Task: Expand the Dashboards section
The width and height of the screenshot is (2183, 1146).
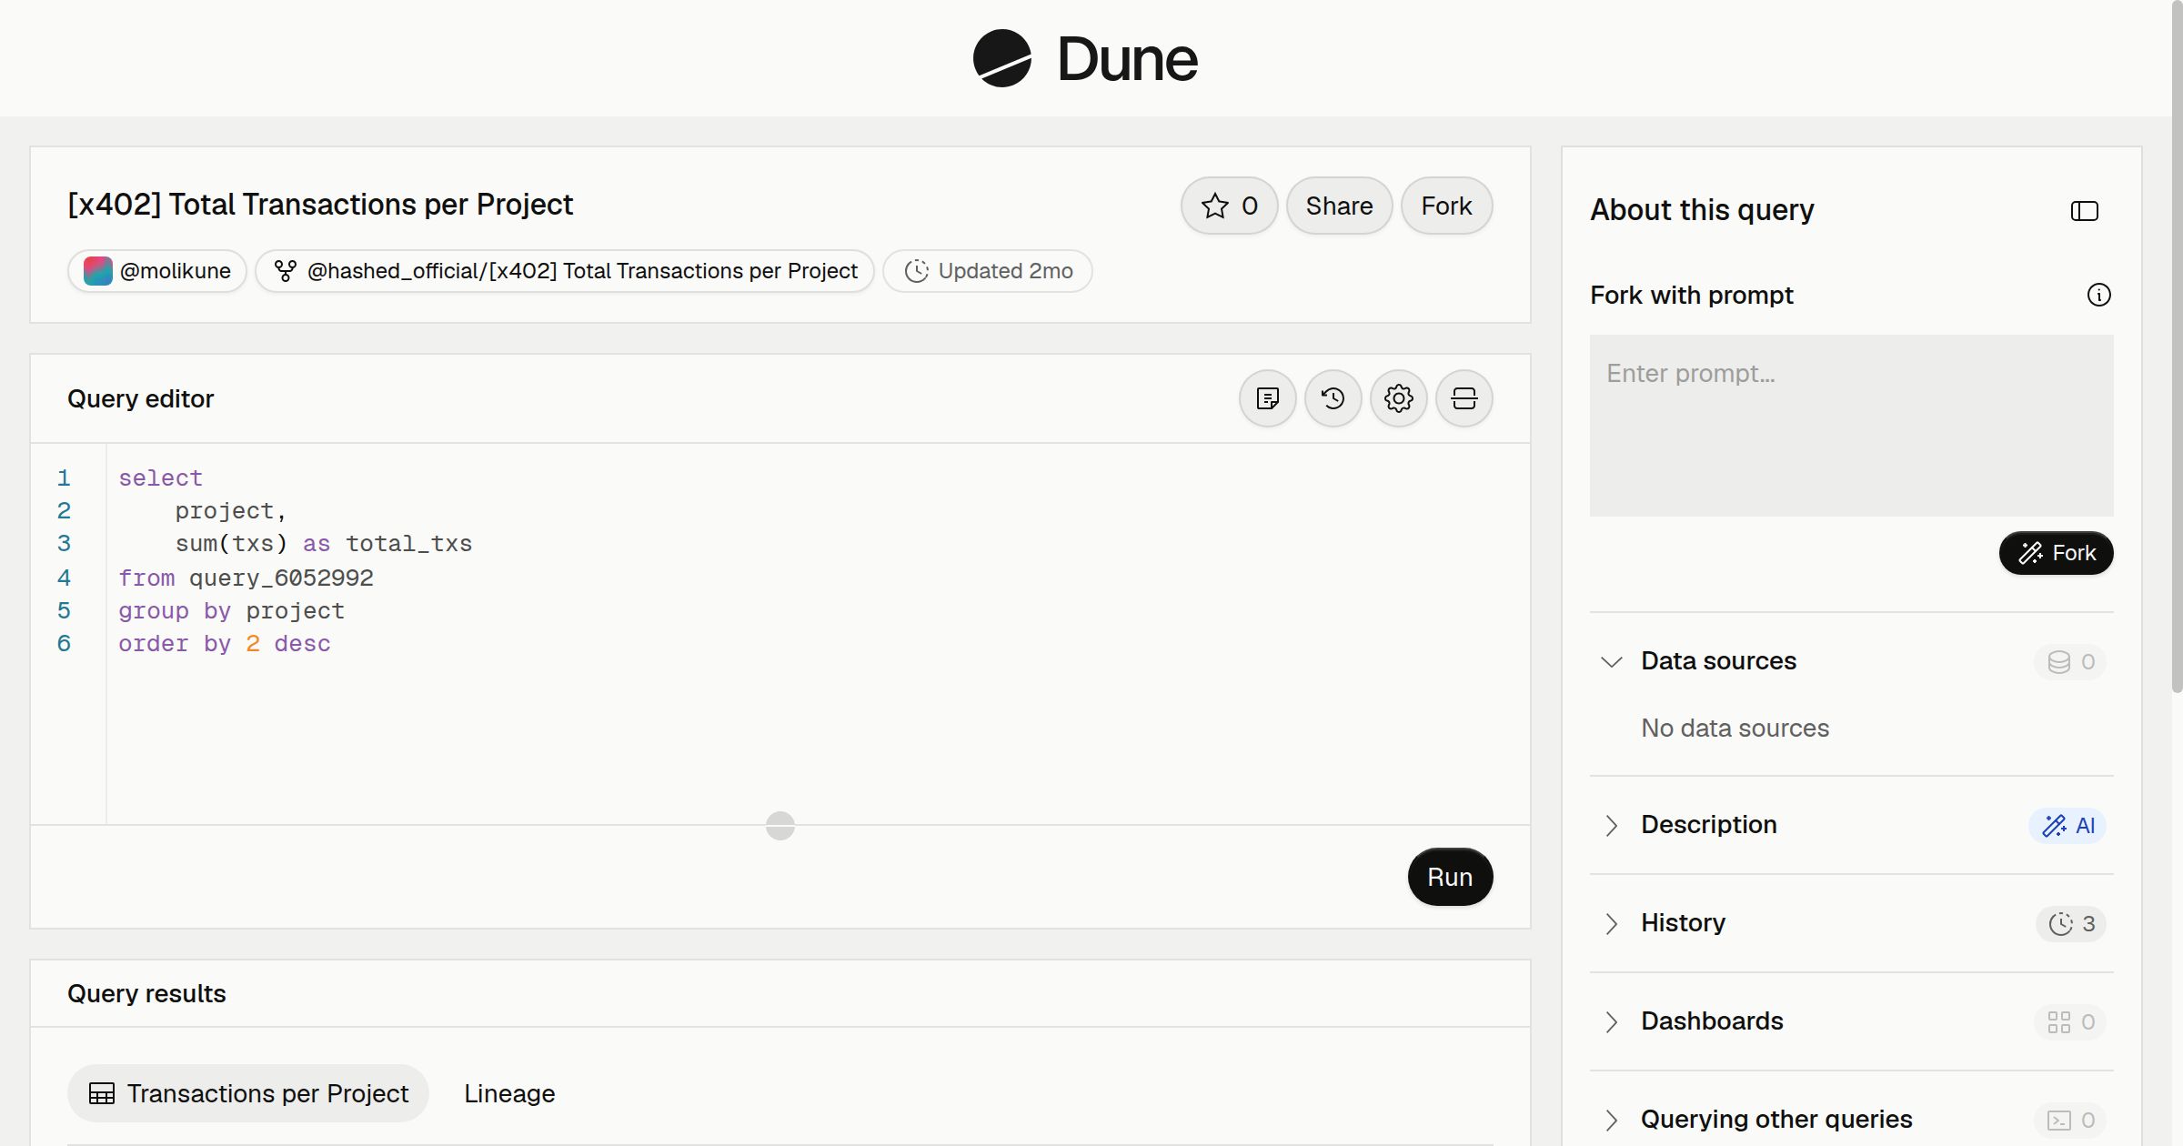Action: pos(1611,1021)
